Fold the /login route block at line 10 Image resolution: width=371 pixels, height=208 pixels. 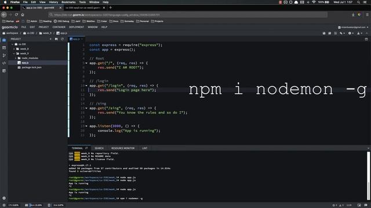tap(86, 86)
